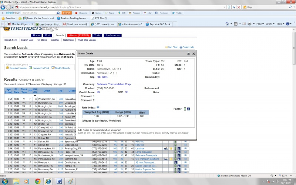Click the Bing search magnifier icon
This screenshot has height=185, width=296.
coord(290,7)
